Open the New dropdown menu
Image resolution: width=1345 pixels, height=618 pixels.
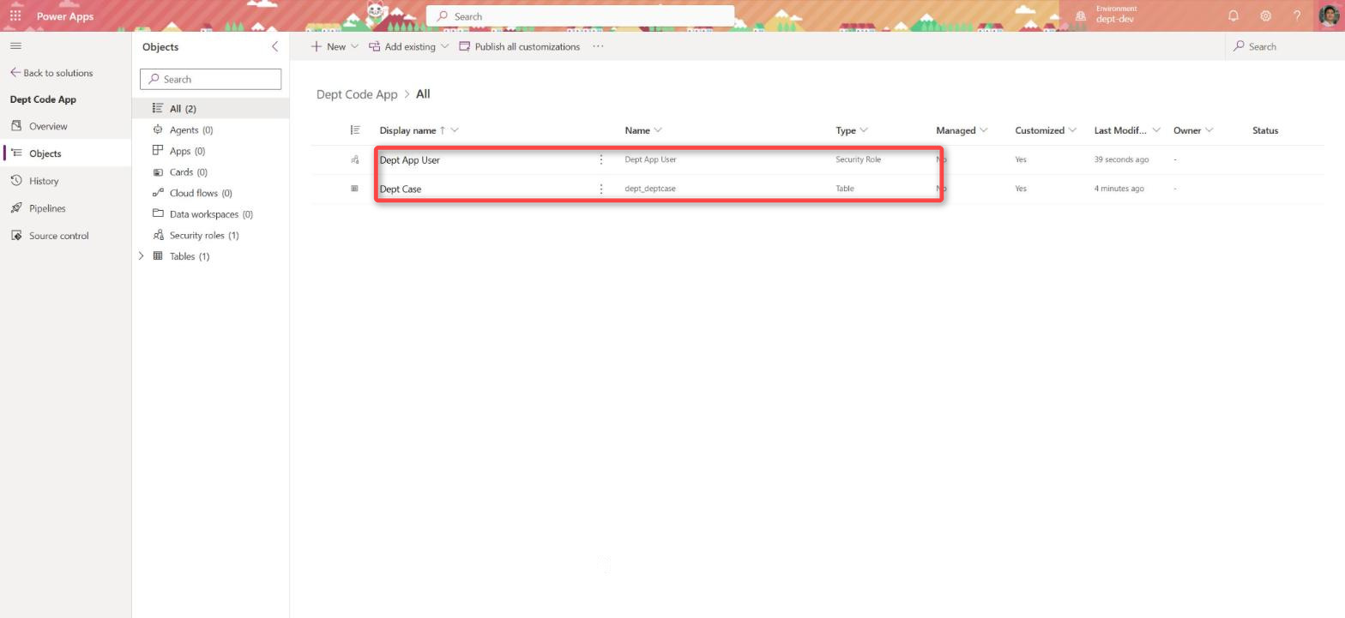pyautogui.click(x=335, y=46)
